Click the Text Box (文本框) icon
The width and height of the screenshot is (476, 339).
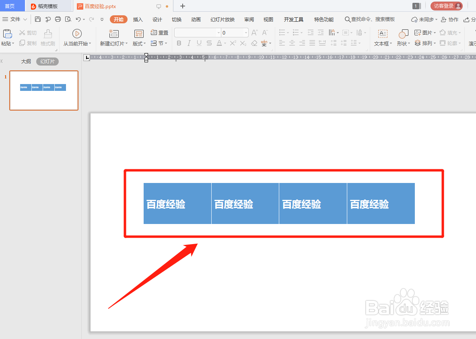pos(383,34)
